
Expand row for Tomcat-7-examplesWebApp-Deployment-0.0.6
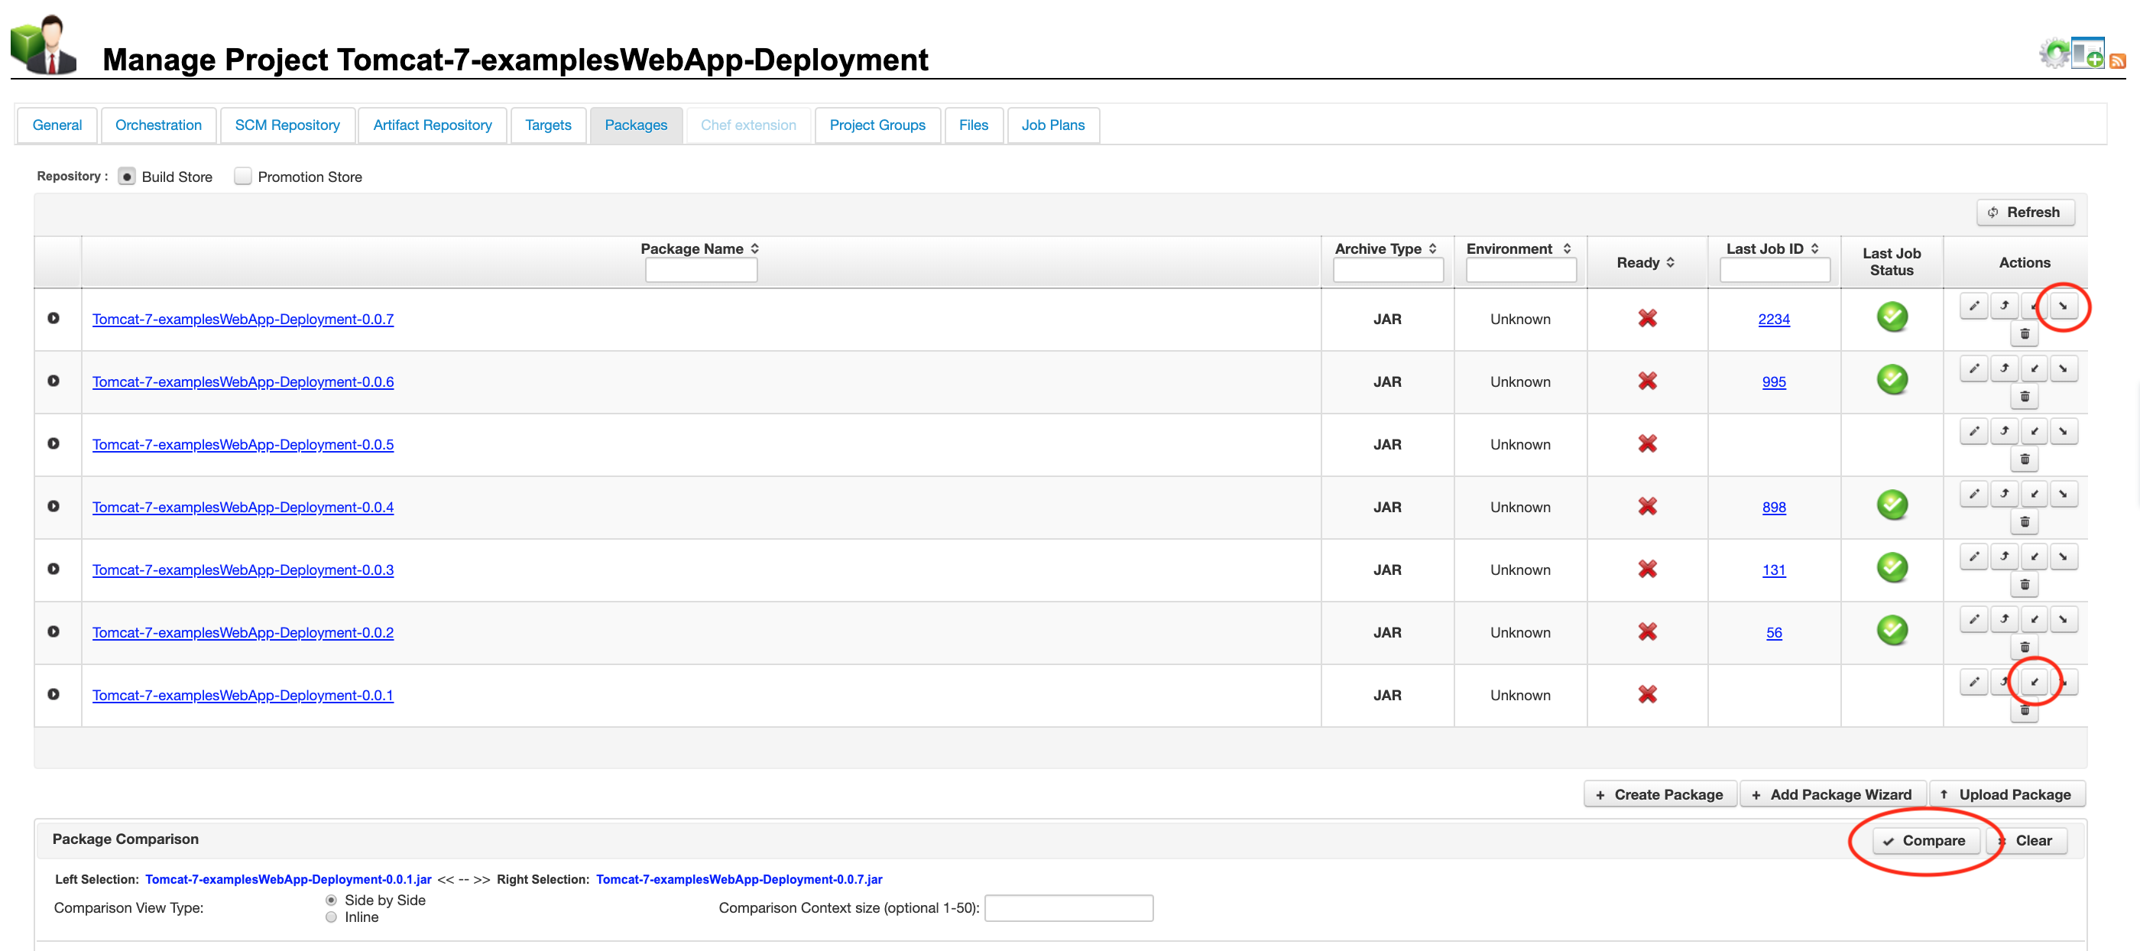[x=53, y=381]
